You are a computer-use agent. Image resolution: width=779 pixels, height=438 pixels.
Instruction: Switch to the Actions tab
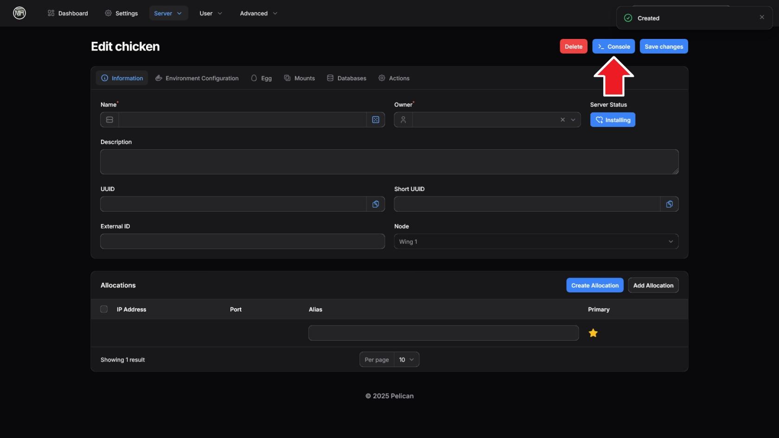point(394,78)
